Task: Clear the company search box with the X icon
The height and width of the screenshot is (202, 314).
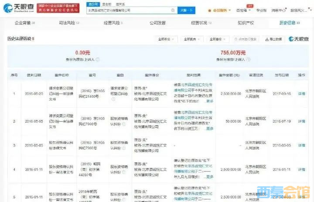Action: click(x=173, y=10)
